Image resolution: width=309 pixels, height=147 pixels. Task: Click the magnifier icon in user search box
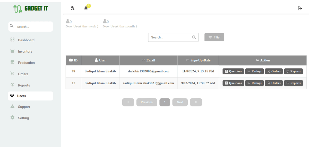coord(194,37)
